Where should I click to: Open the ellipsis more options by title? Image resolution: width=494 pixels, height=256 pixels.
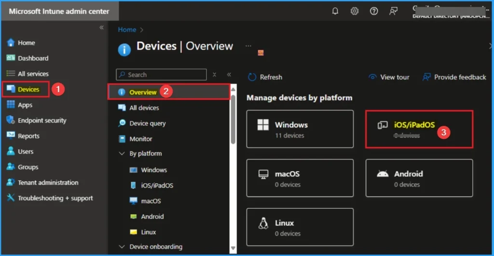[x=248, y=46]
